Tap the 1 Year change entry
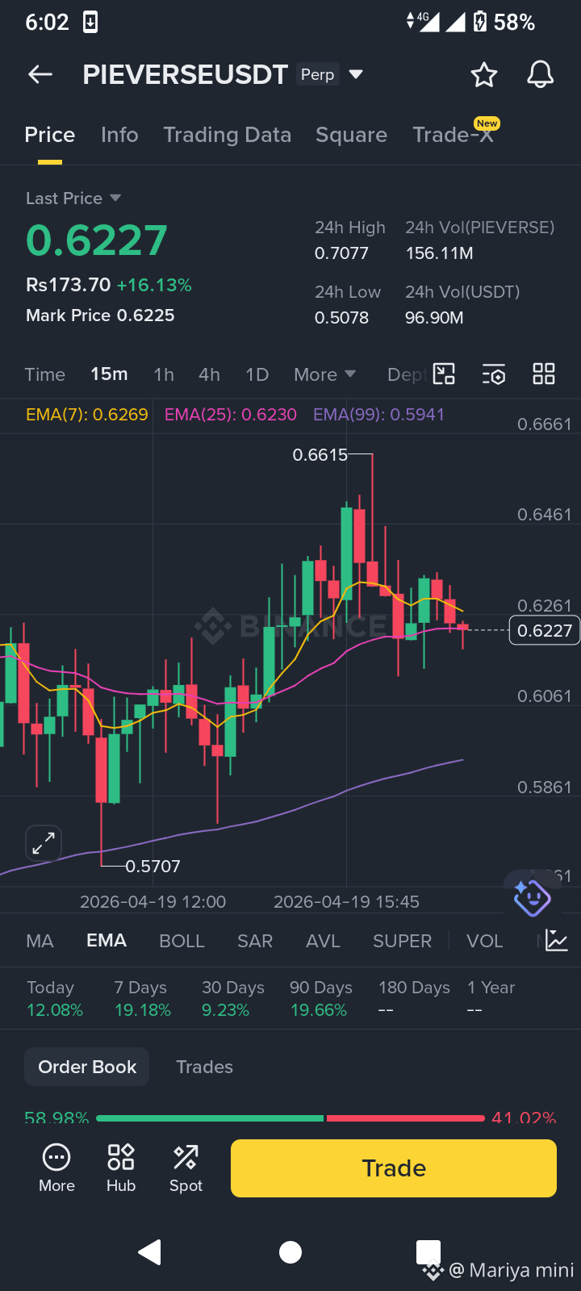This screenshot has height=1291, width=581. pos(491,999)
